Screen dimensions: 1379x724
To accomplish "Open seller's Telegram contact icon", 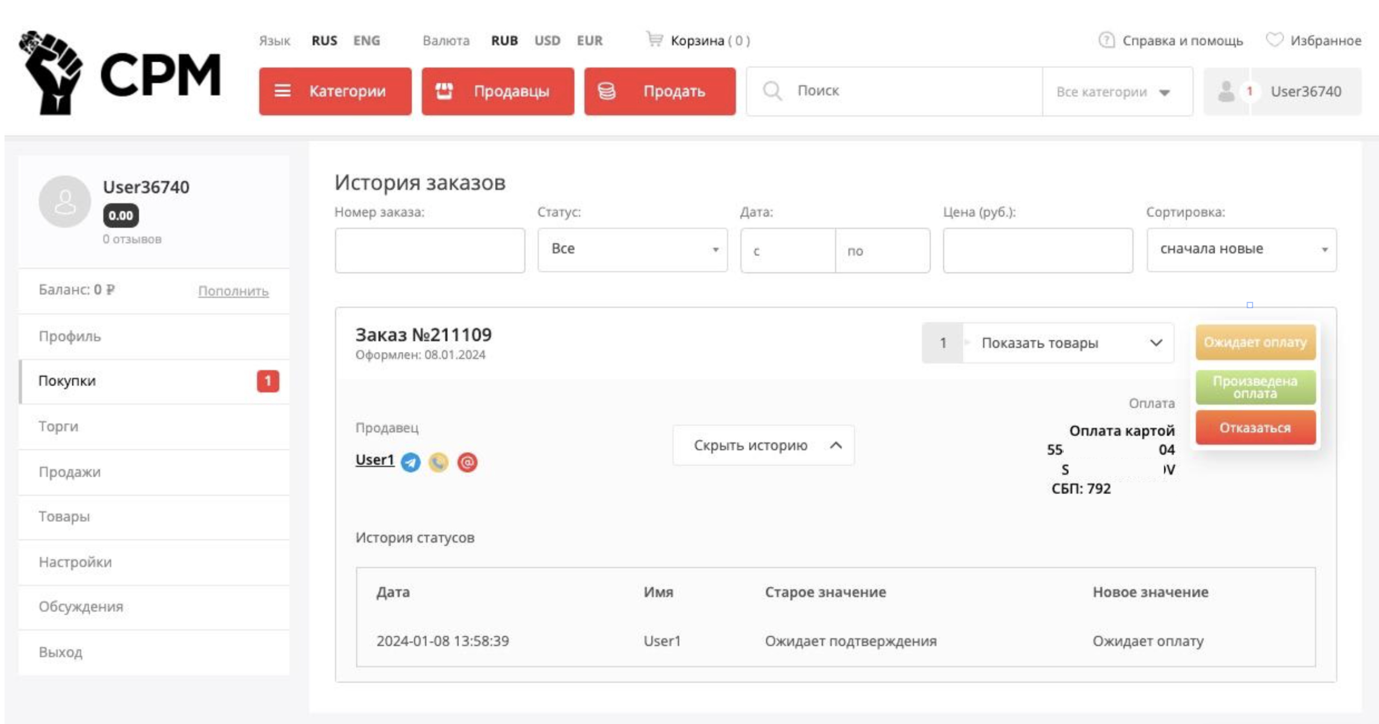I will tap(411, 462).
